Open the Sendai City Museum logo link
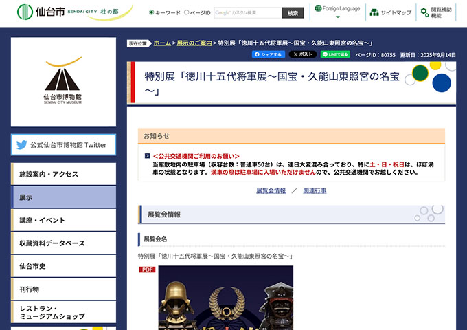467x330 pixels. pyautogui.click(x=63, y=82)
